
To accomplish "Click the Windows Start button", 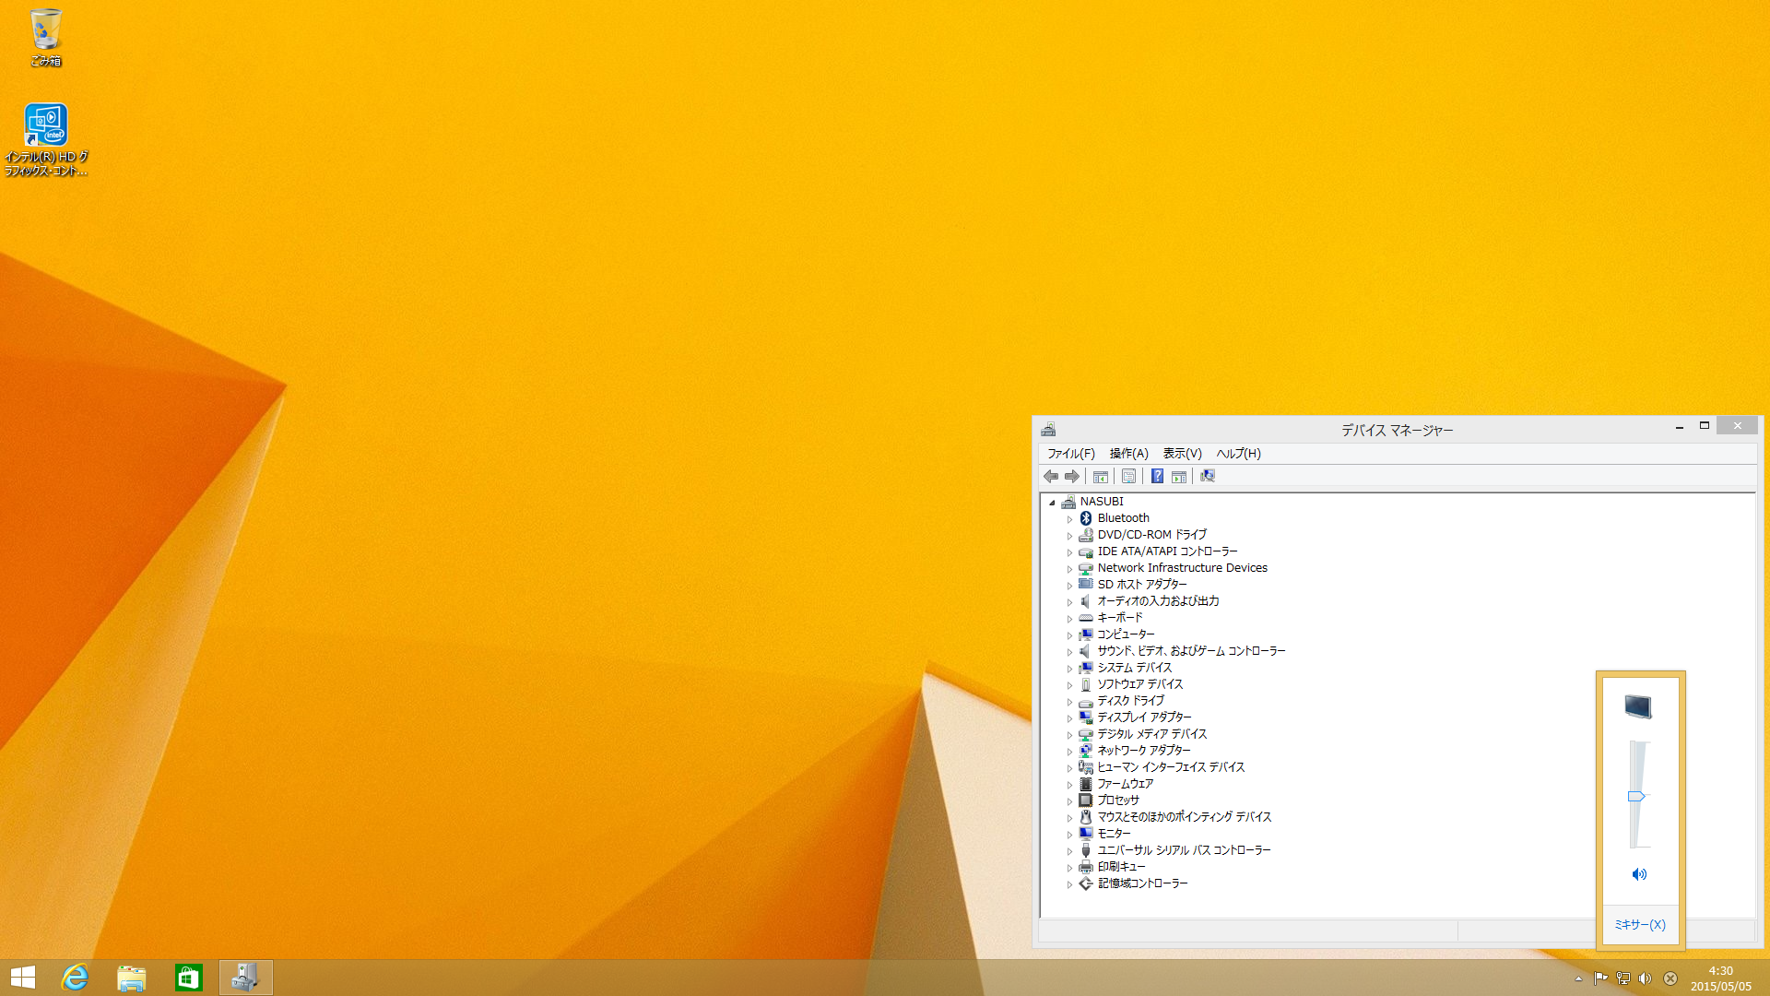I will pos(23,978).
